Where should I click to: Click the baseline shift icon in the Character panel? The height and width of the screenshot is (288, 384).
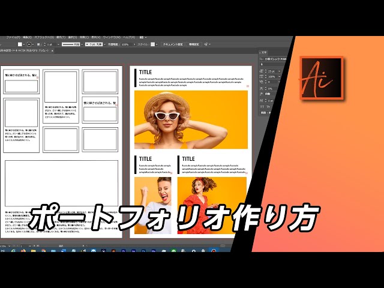point(262,100)
